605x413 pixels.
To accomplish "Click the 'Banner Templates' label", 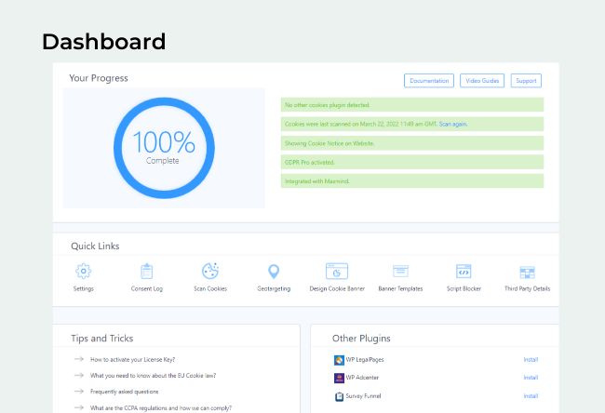I will pos(400,289).
